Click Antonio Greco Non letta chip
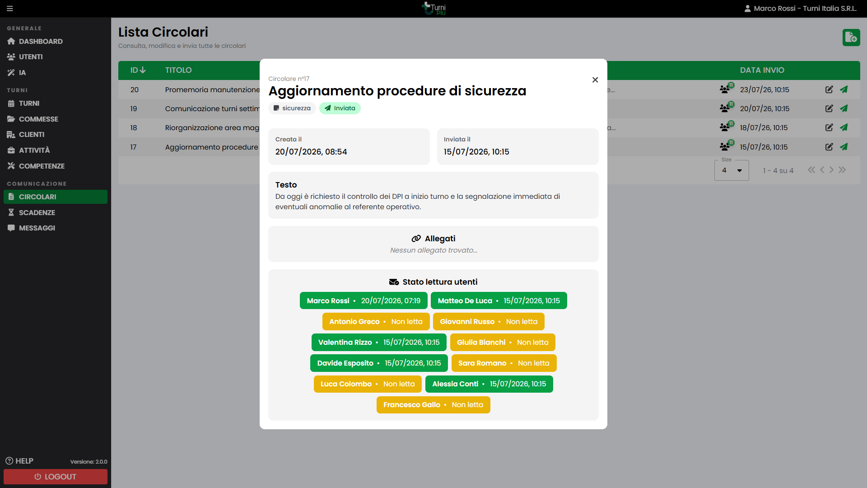The width and height of the screenshot is (867, 488). pyautogui.click(x=376, y=322)
